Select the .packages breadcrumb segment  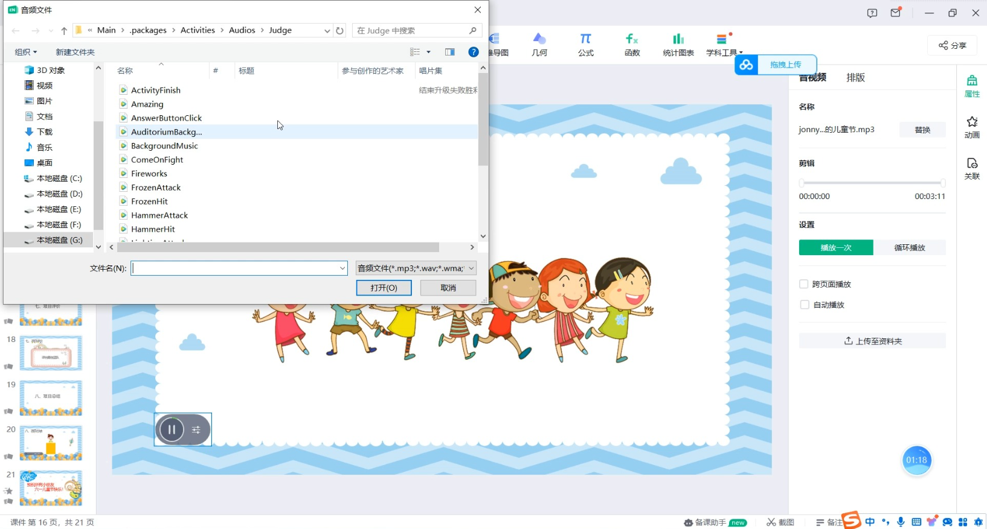coord(148,30)
